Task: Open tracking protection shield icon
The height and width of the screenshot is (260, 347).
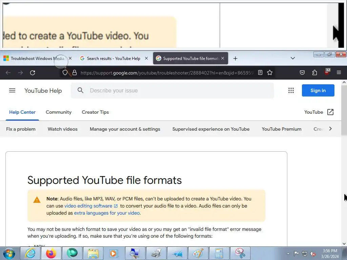Action: 65,73
